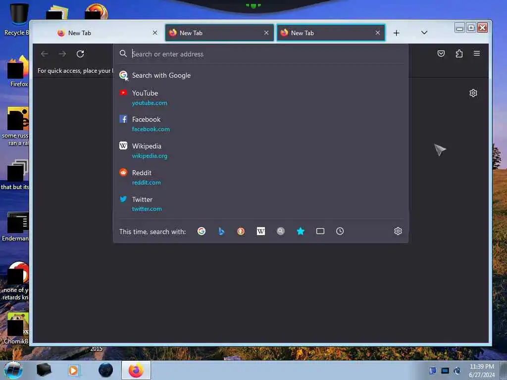Open the Pocket save icon

click(x=441, y=53)
